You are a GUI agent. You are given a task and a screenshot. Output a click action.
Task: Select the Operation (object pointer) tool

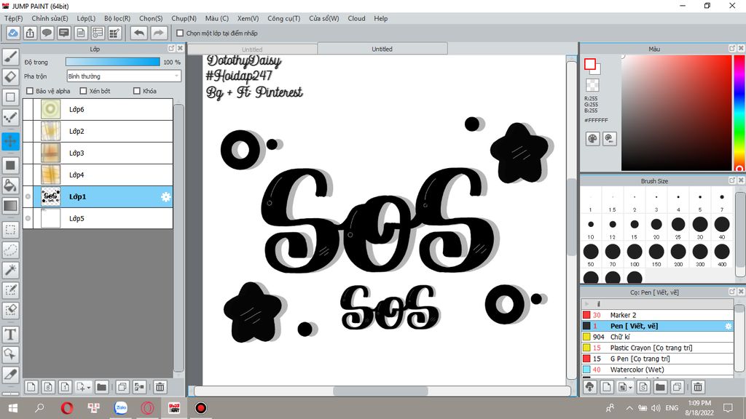pyautogui.click(x=10, y=354)
